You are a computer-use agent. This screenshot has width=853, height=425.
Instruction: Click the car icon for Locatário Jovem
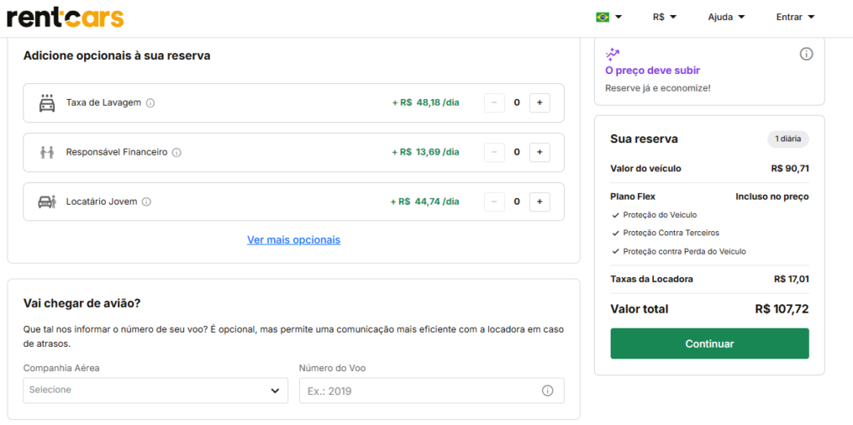pyautogui.click(x=47, y=201)
